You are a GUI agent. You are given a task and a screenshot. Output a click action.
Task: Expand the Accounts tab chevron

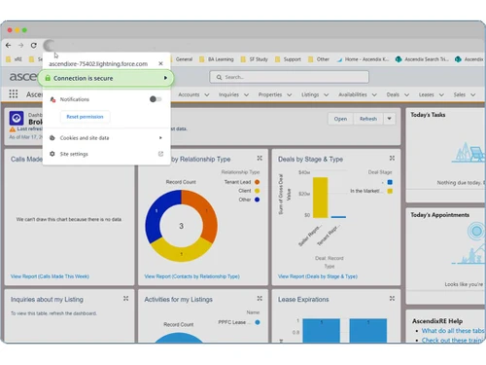(x=207, y=94)
